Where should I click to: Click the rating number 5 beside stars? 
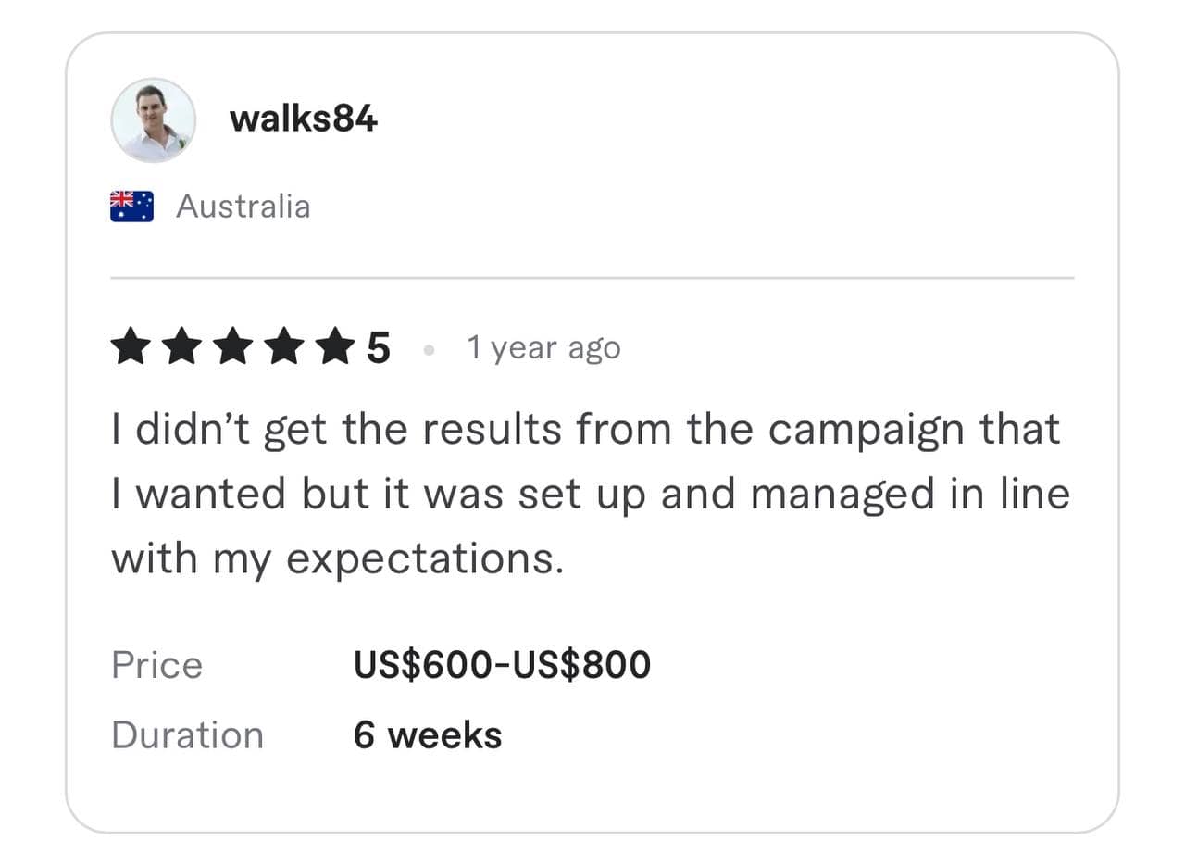[378, 349]
